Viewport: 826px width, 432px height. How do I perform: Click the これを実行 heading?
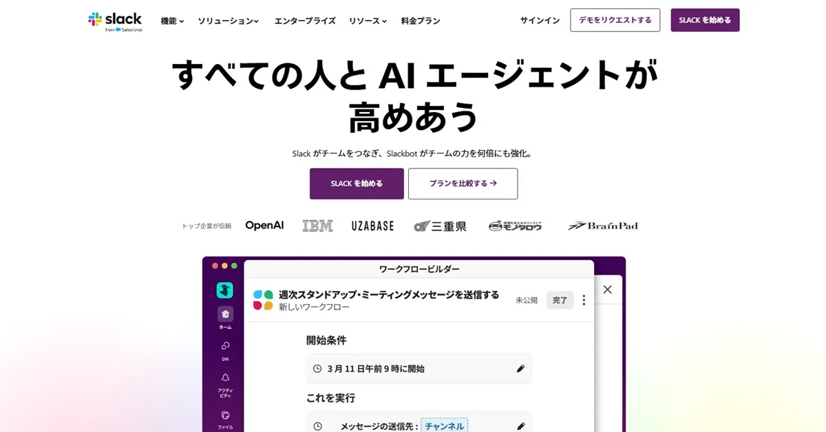[330, 398]
